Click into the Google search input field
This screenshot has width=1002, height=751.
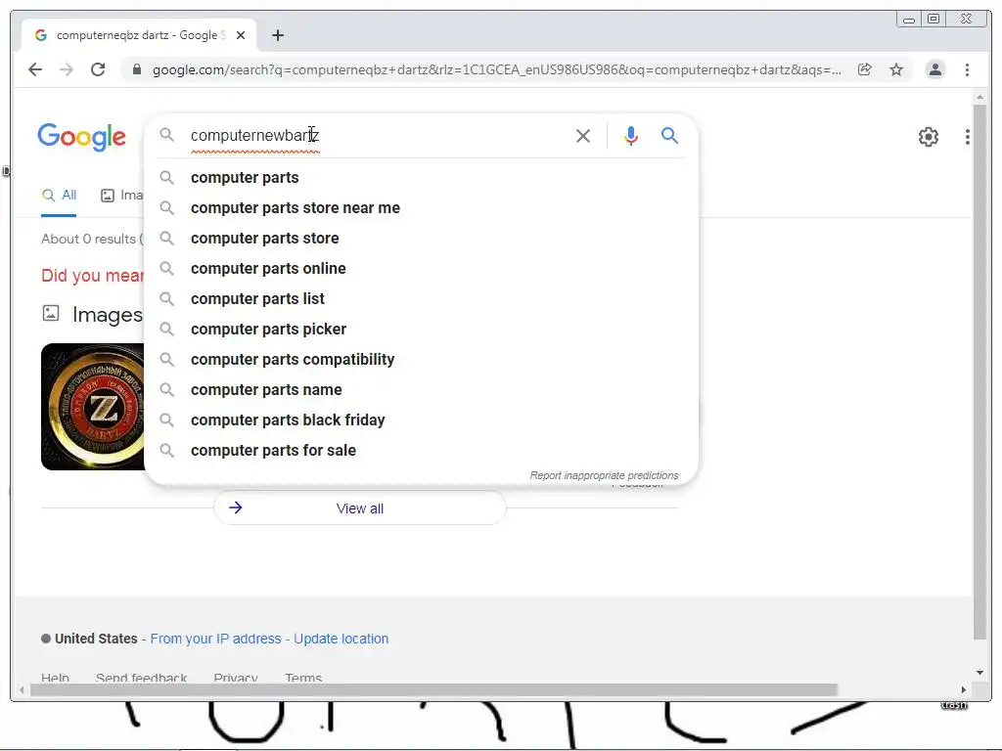point(377,135)
